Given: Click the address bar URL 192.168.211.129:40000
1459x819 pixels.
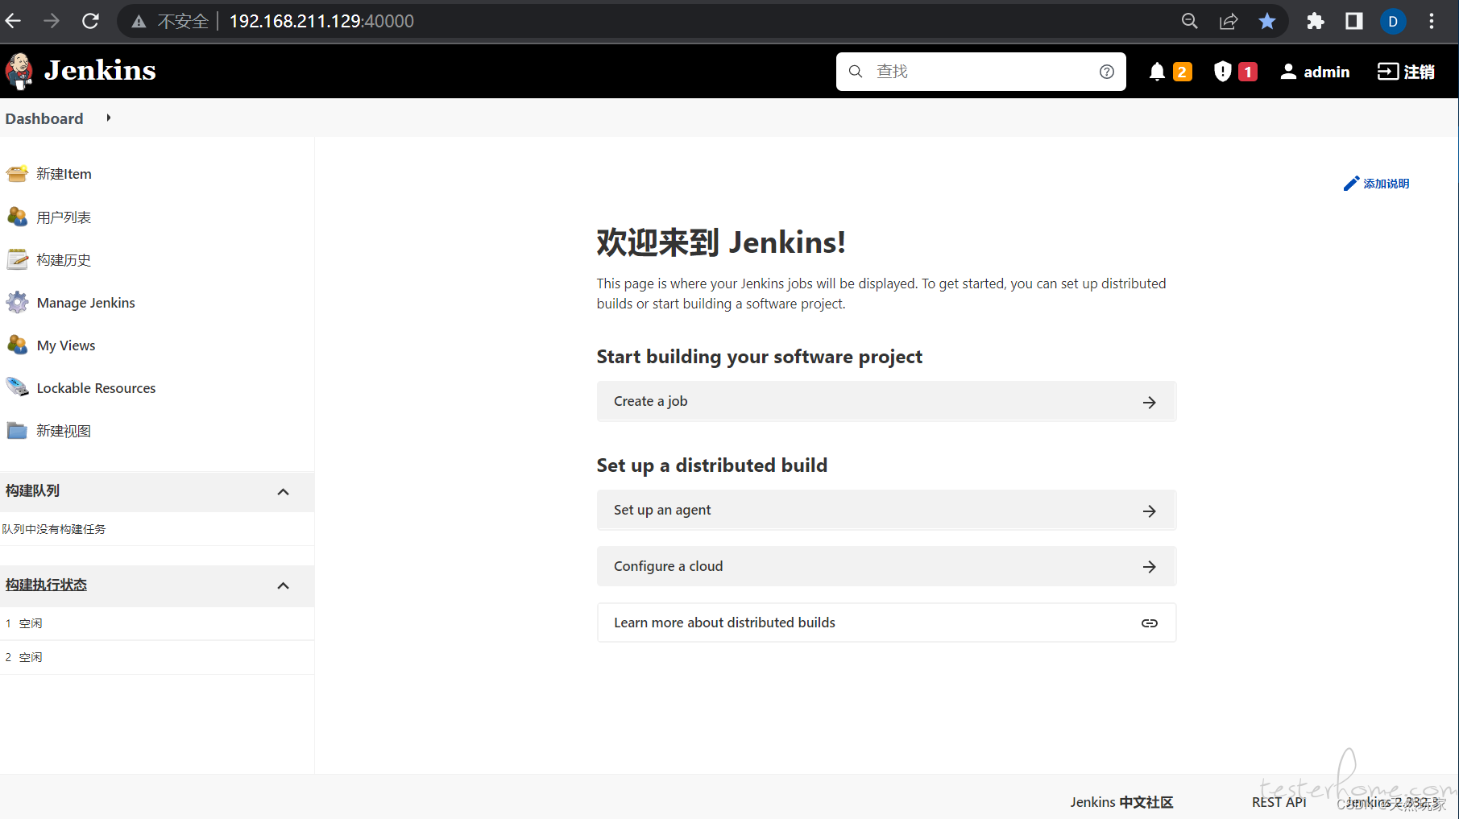Looking at the screenshot, I should [321, 21].
